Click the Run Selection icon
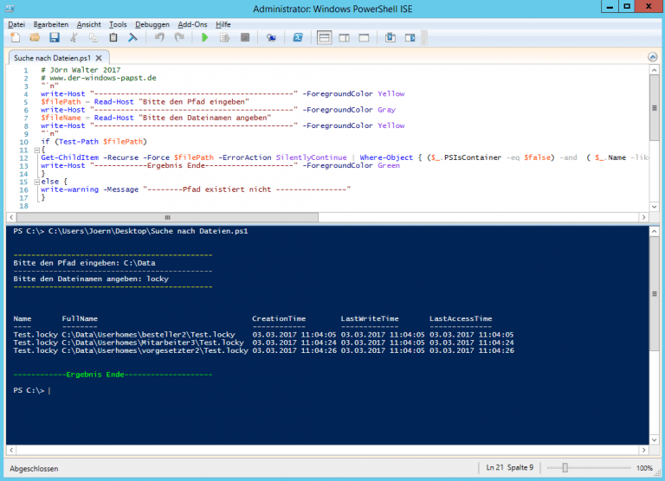Image resolution: width=665 pixels, height=481 pixels. coord(224,38)
